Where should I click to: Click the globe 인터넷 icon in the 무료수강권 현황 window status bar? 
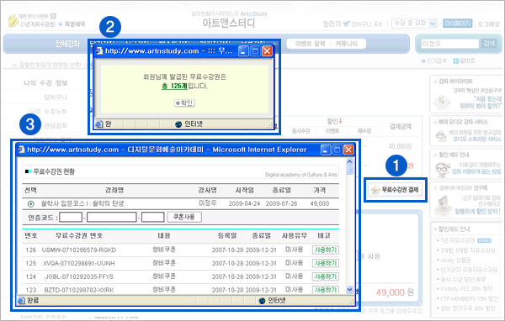point(262,301)
